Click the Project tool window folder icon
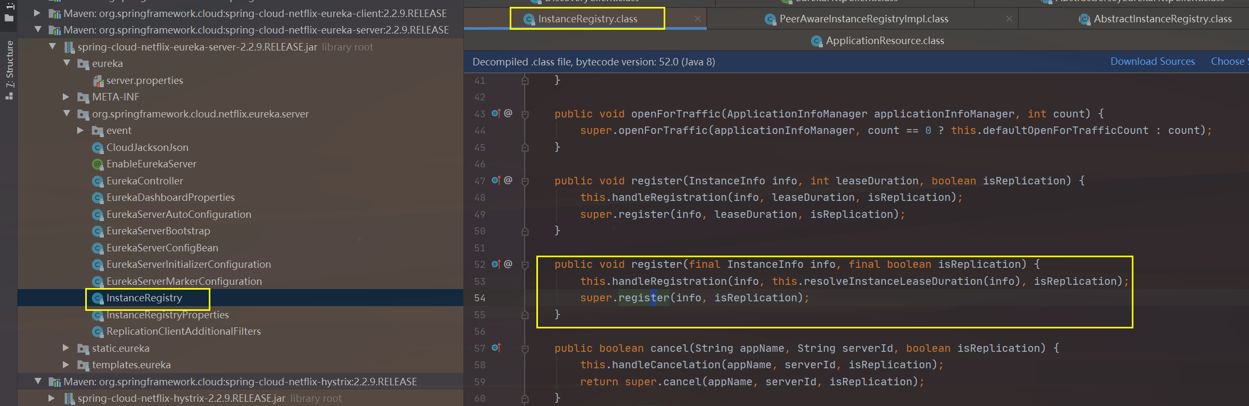Viewport: 1249px width, 406px height. [x=9, y=18]
